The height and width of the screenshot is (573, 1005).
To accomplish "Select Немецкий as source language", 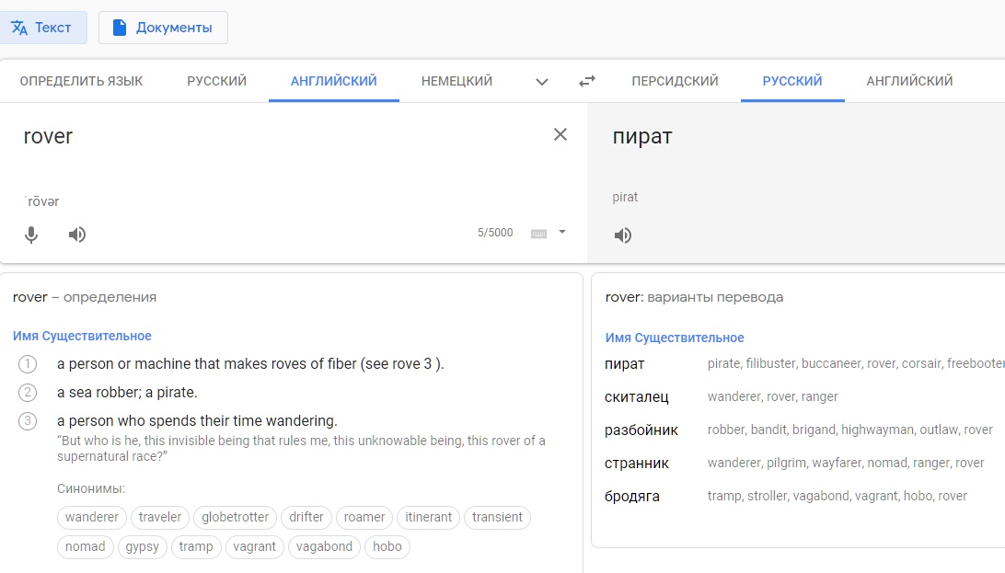I will (456, 81).
